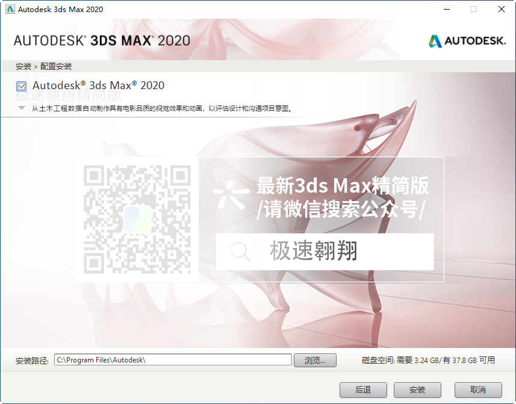
Task: Click the 磁盘空间 disk space text
Action: point(428,360)
